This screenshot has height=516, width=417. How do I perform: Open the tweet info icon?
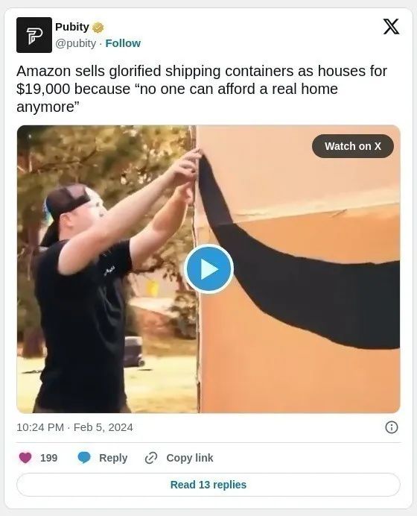tap(392, 427)
